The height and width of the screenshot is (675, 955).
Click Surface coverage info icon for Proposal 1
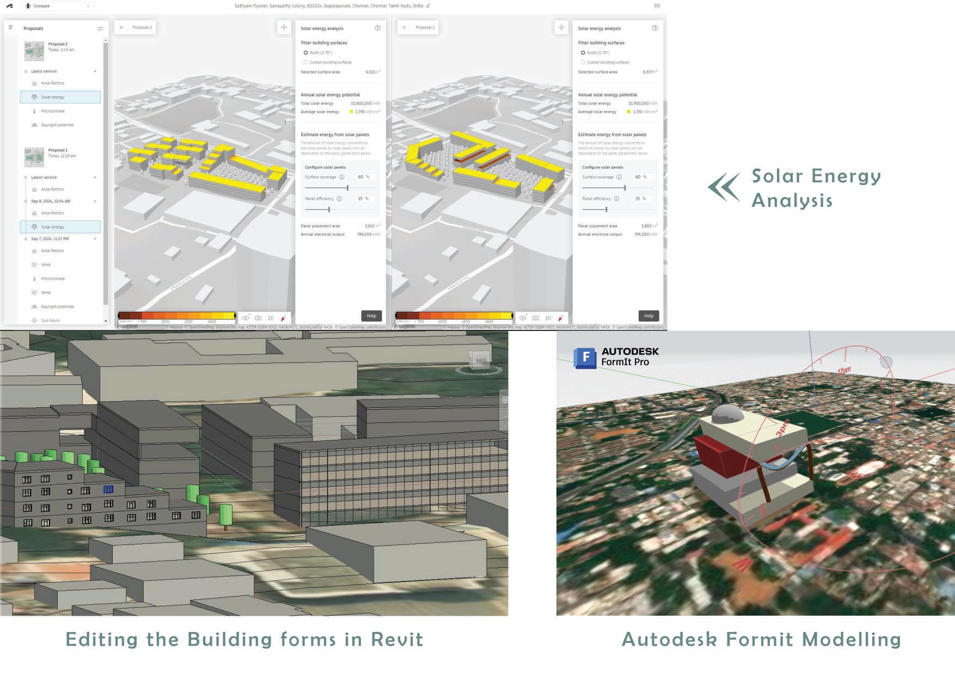[x=619, y=177]
